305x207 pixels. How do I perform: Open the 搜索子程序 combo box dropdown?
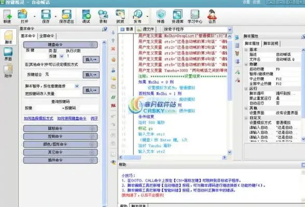tap(230, 30)
